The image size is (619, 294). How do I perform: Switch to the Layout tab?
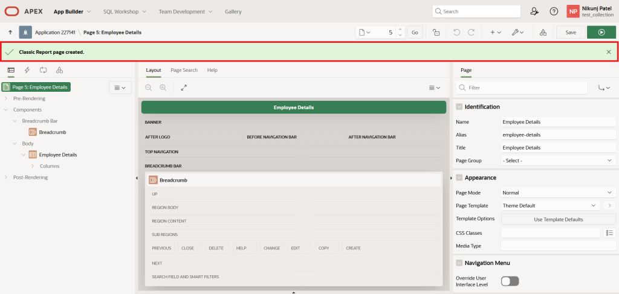[x=154, y=70]
